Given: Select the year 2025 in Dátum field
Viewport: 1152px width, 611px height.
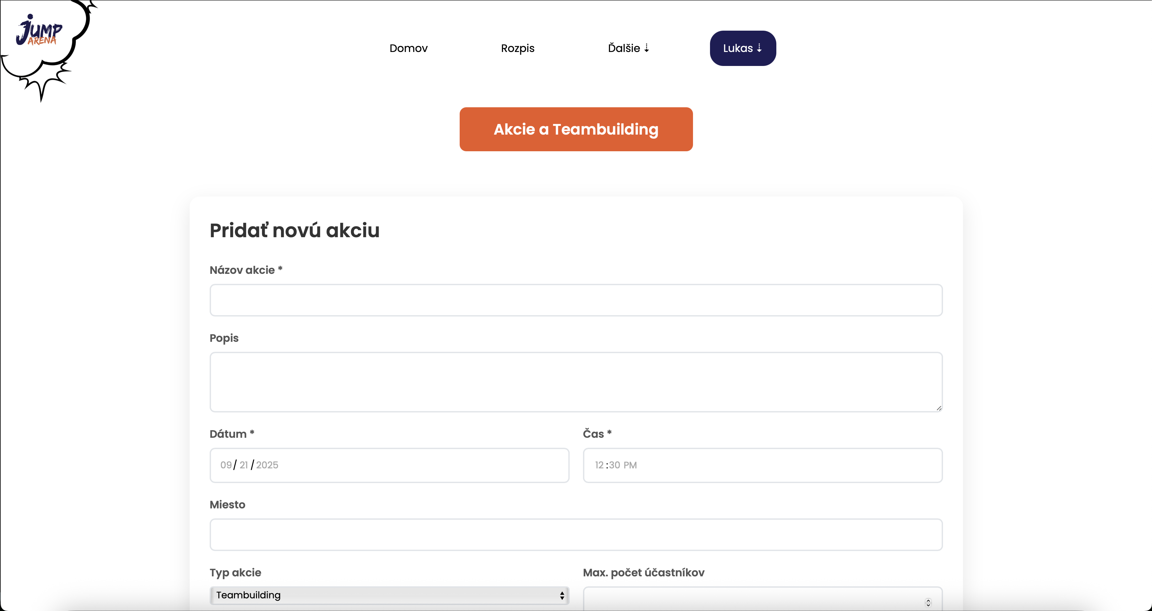Looking at the screenshot, I should [267, 465].
